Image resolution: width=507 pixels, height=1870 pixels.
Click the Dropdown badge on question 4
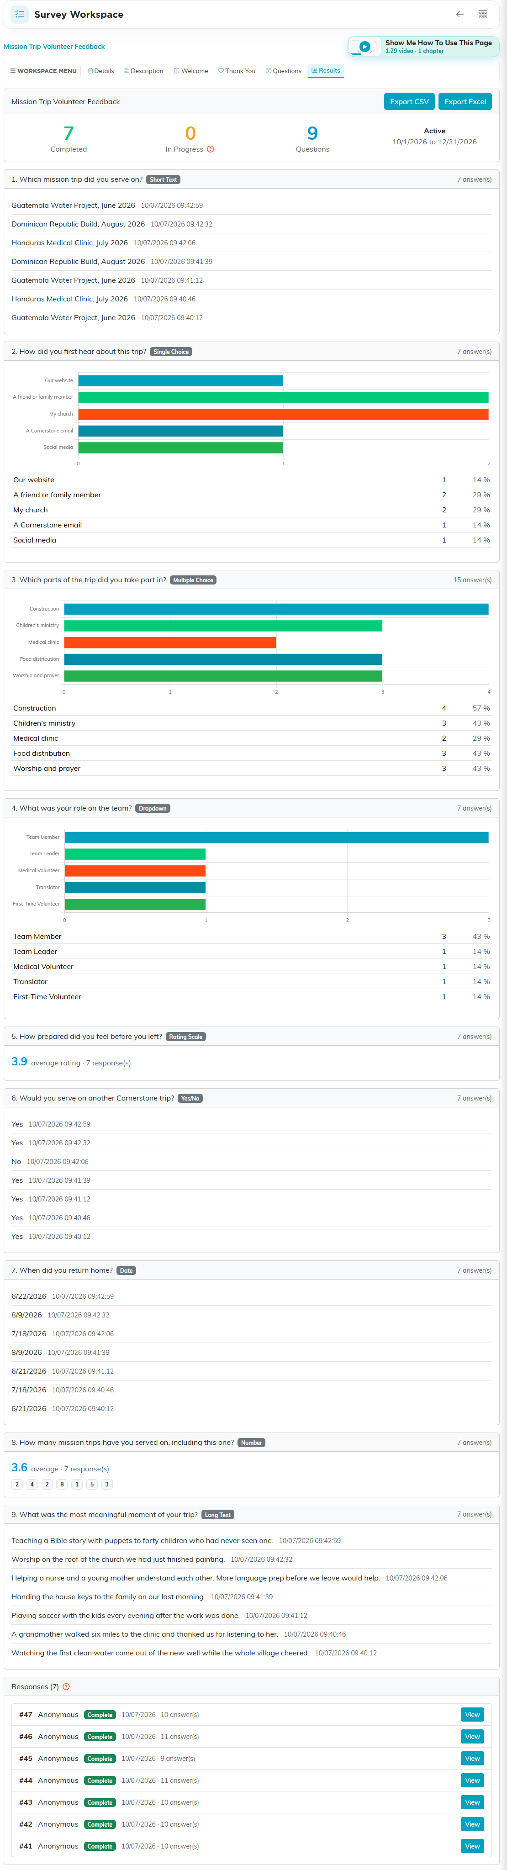coord(153,808)
